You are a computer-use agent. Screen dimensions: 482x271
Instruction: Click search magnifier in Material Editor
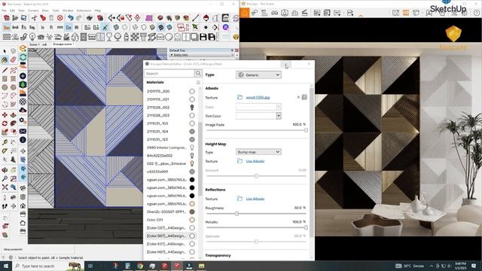(x=198, y=73)
